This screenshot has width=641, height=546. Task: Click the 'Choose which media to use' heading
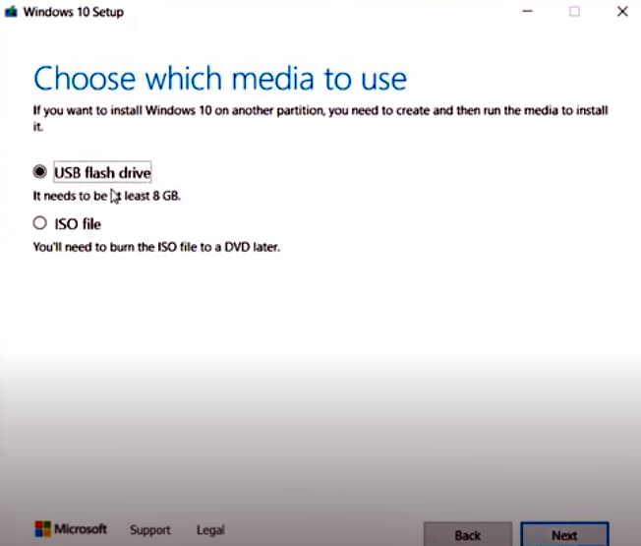click(x=220, y=79)
